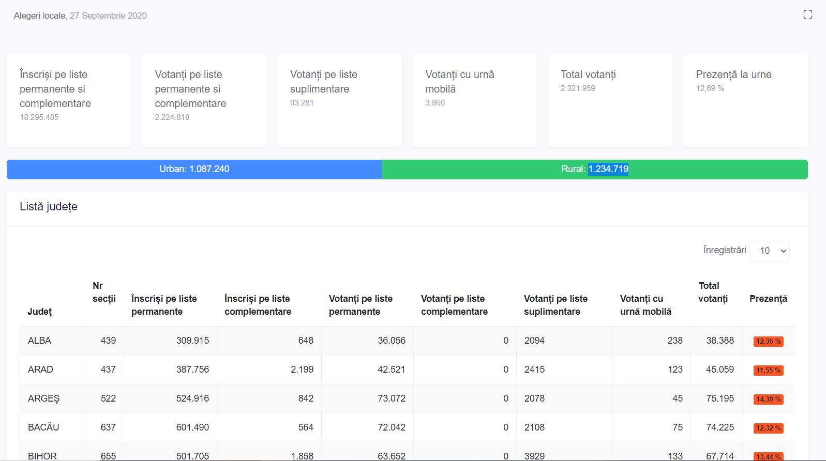Open the Înregistrări page size dropdown
This screenshot has height=461, width=826.
pos(769,251)
